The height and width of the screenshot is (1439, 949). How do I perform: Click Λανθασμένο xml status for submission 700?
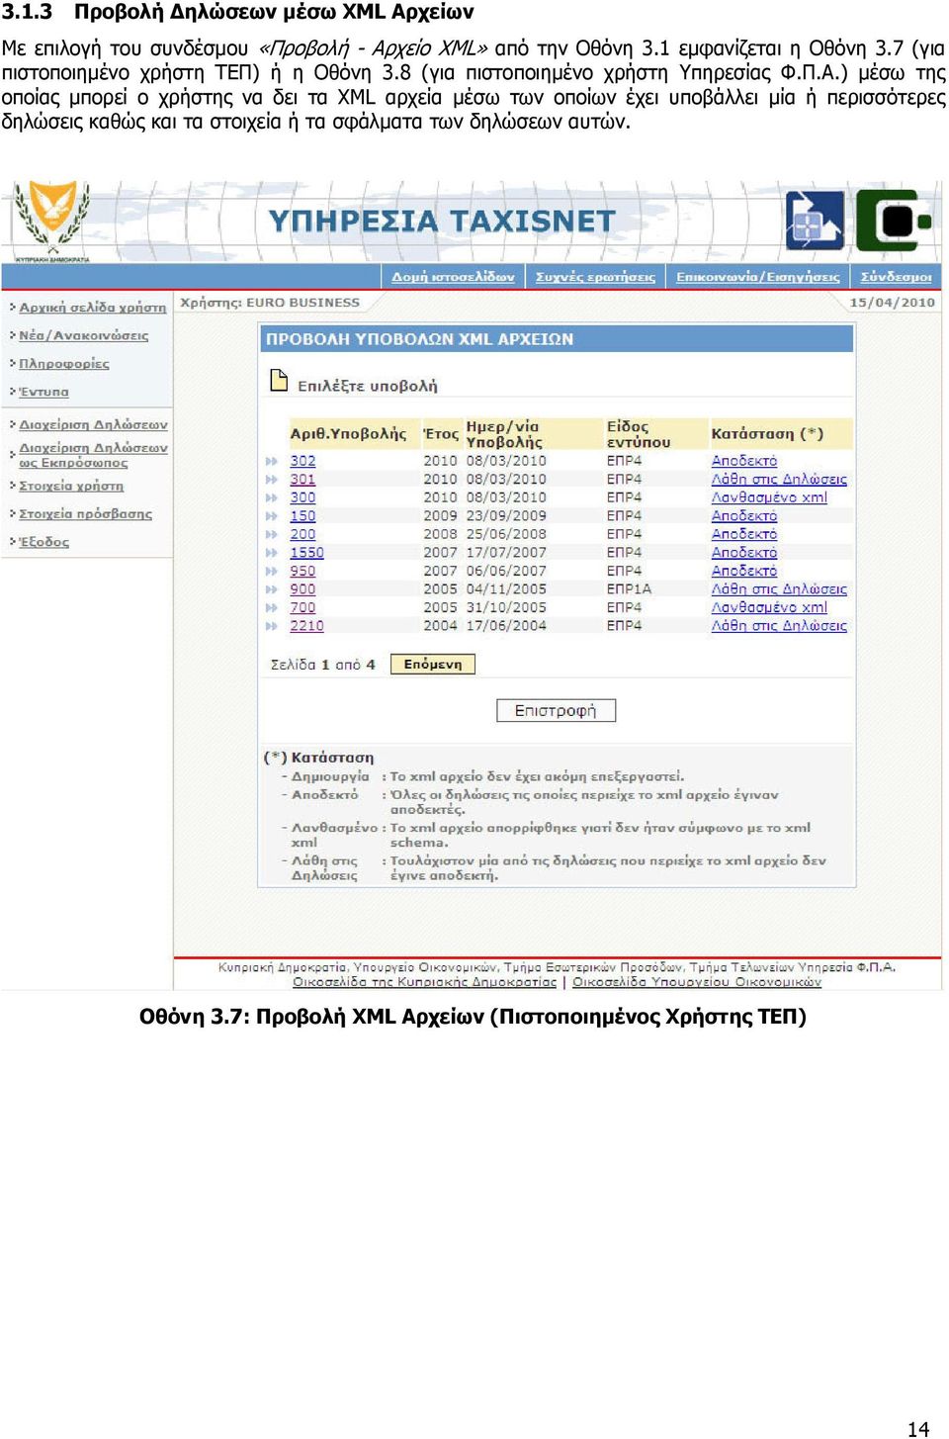769,607
